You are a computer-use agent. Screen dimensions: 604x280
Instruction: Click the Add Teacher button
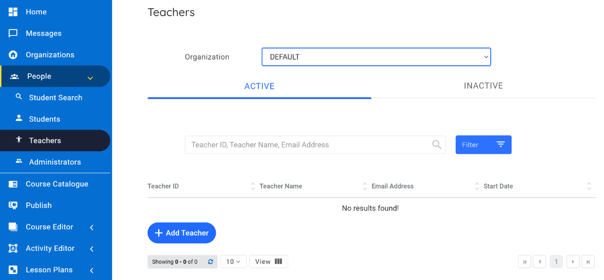point(182,233)
